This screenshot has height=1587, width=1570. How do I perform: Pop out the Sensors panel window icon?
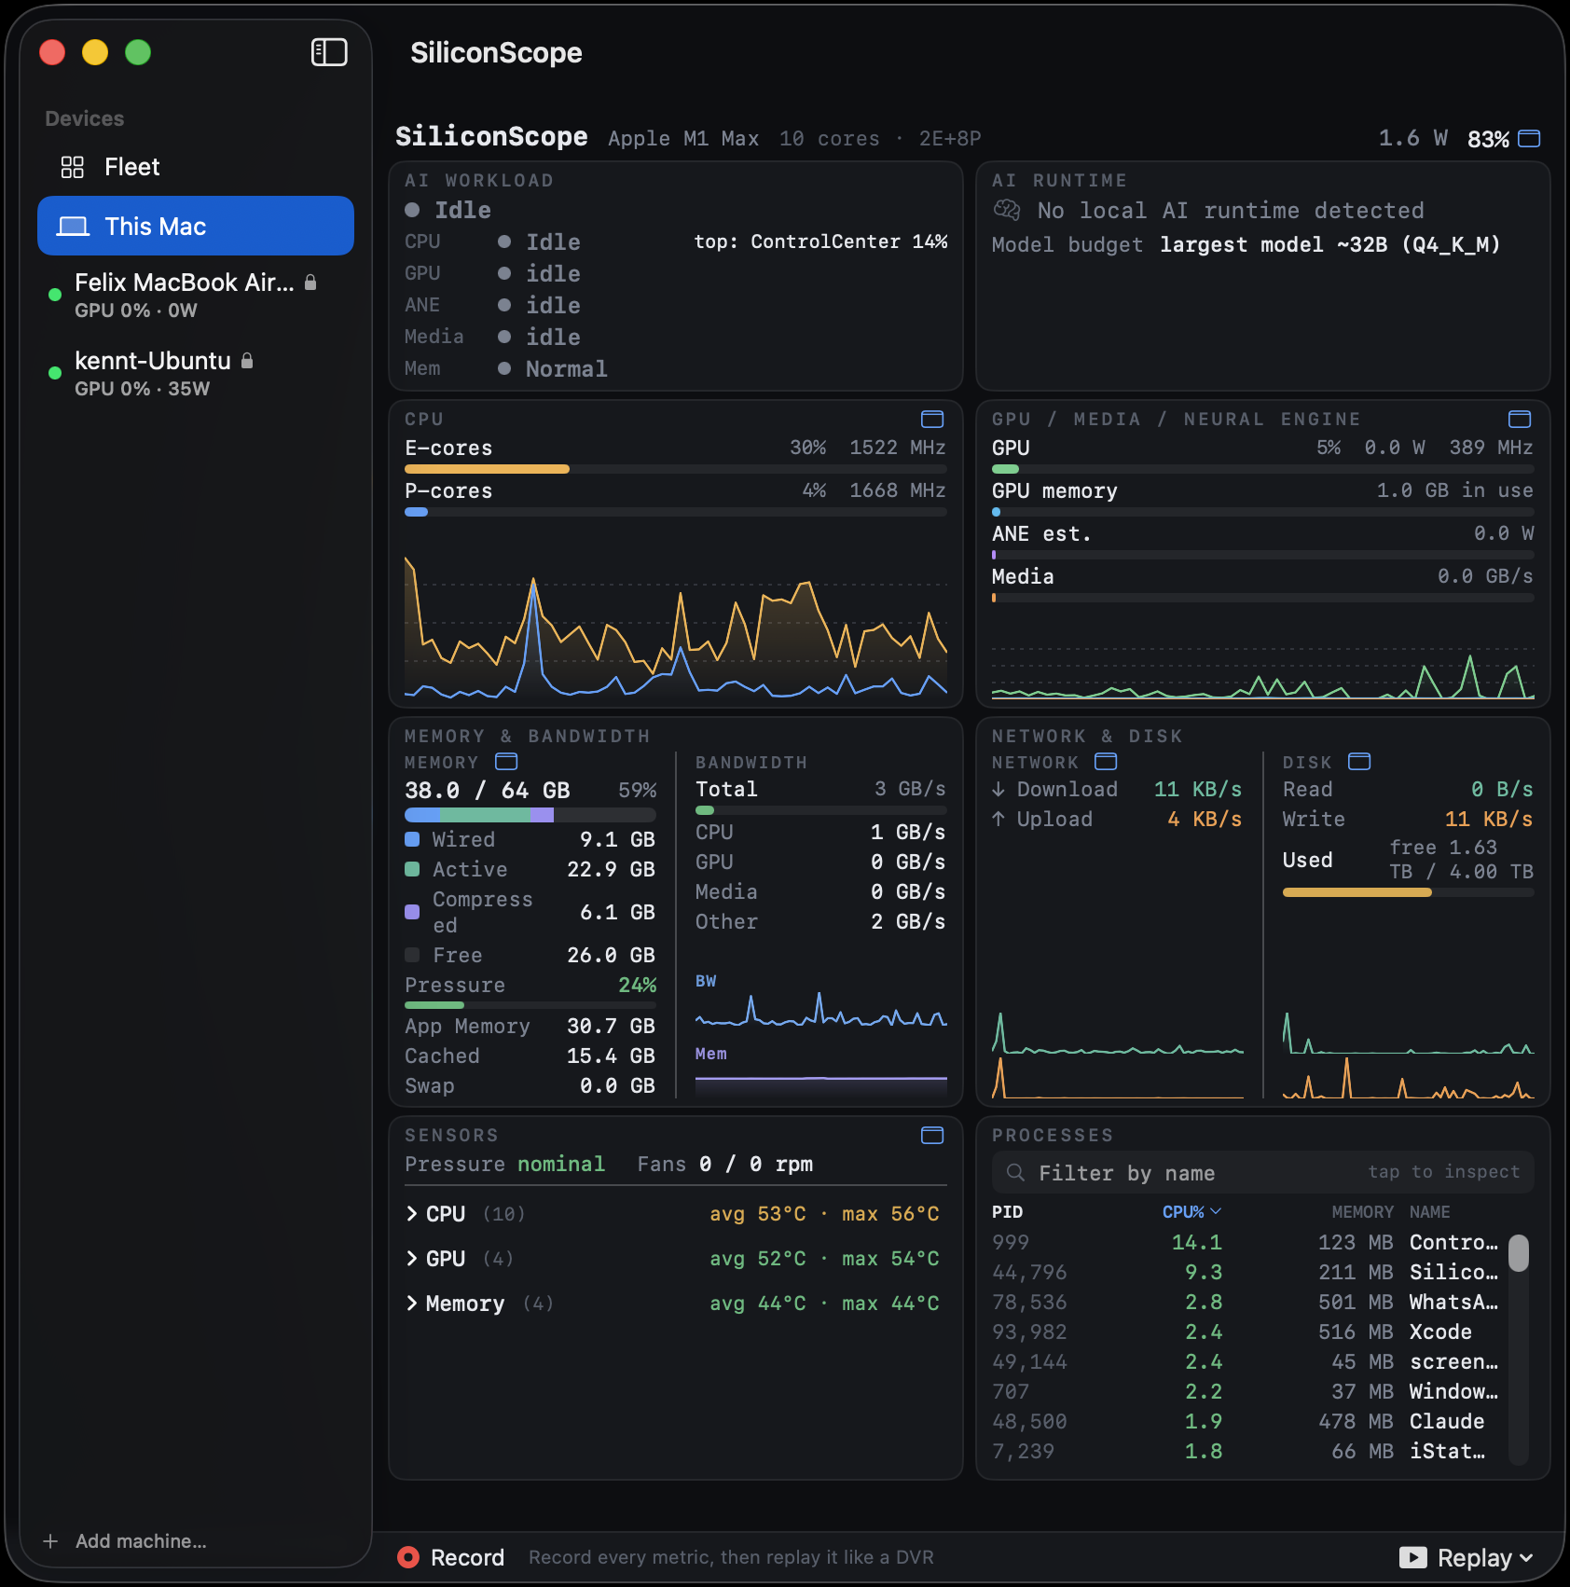932,1135
